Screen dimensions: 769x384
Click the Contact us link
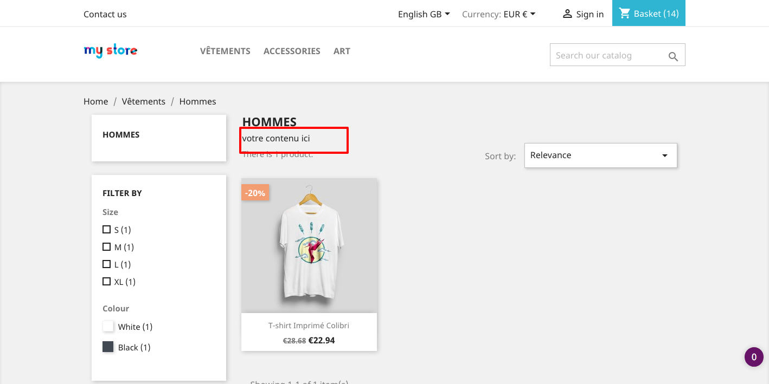coord(105,14)
